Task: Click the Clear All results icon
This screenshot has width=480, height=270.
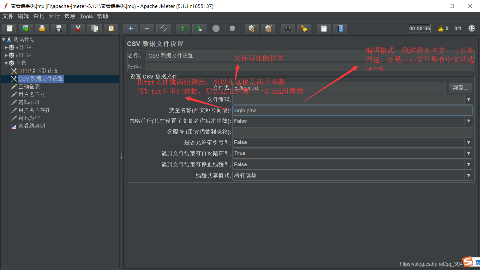Action: [268, 28]
